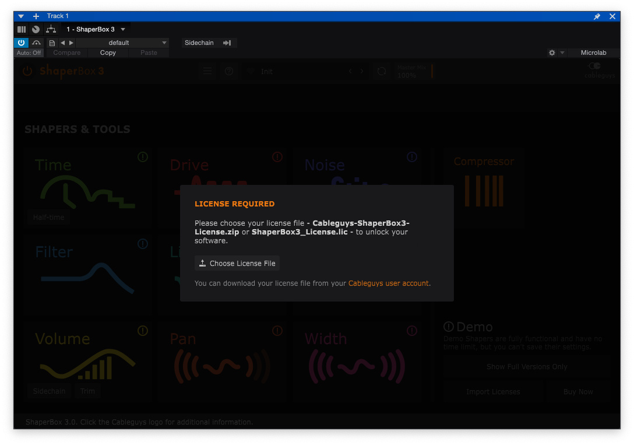Open the ShaperBox hamburger menu

click(x=207, y=71)
